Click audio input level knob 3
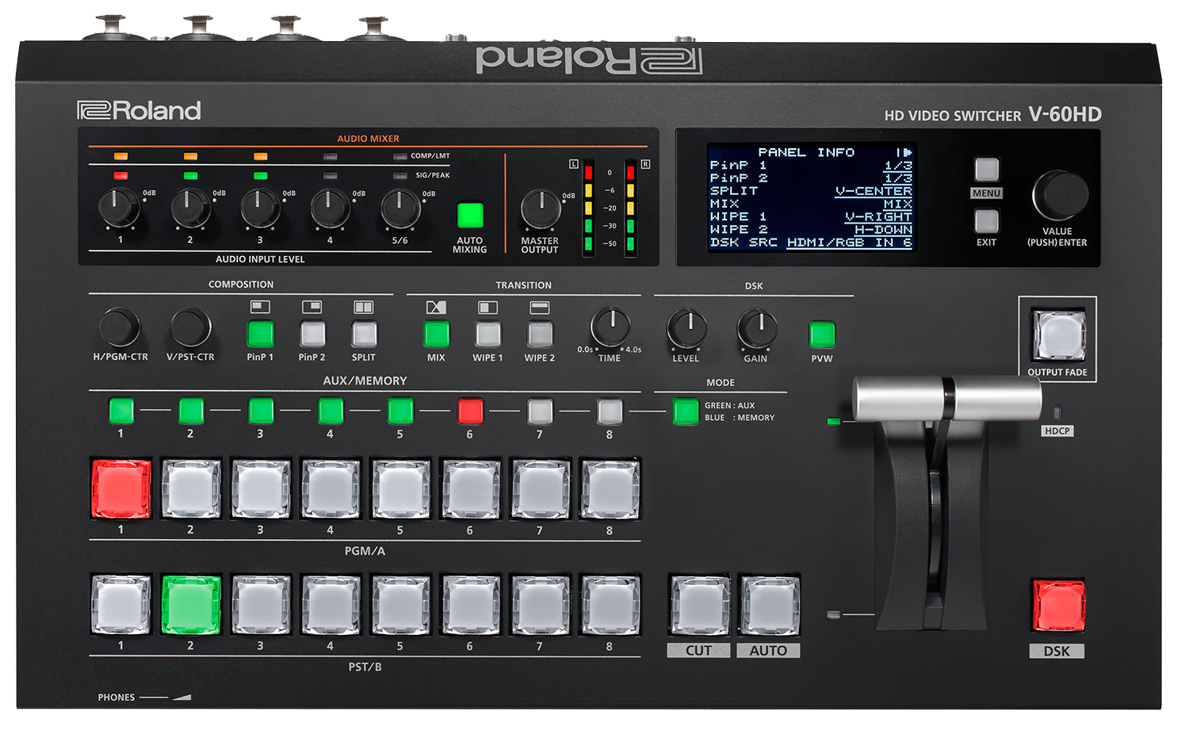The width and height of the screenshot is (1189, 738). 260,208
